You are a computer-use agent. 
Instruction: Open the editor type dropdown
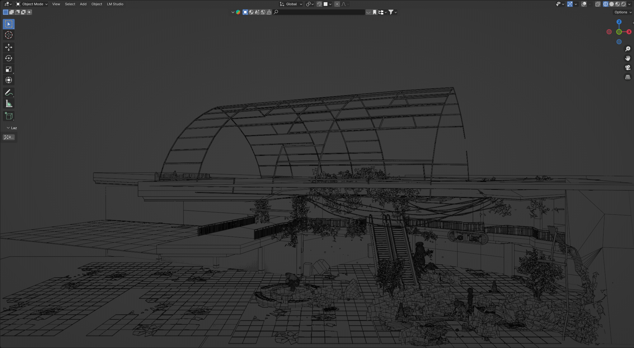pos(8,4)
